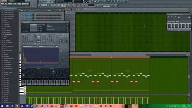Image resolution: width=192 pixels, height=108 pixels.
Task: Select C_B HAT sample in browser
Action: pyautogui.click(x=6, y=22)
